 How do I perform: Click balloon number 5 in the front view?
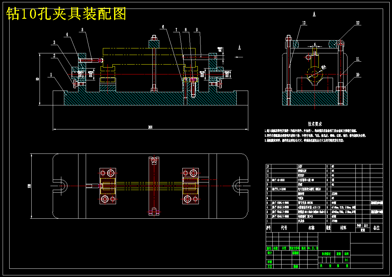tap(82, 30)
